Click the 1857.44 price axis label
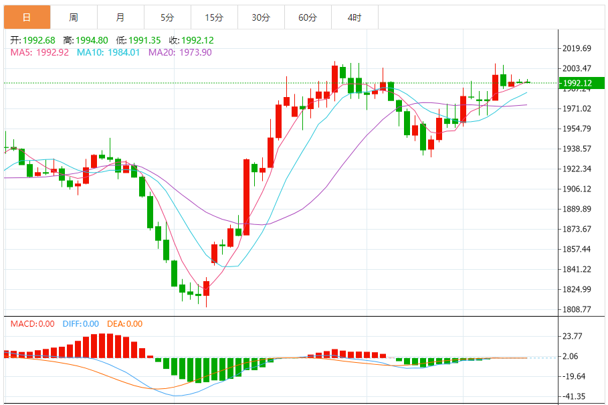The image size is (608, 405). click(577, 249)
